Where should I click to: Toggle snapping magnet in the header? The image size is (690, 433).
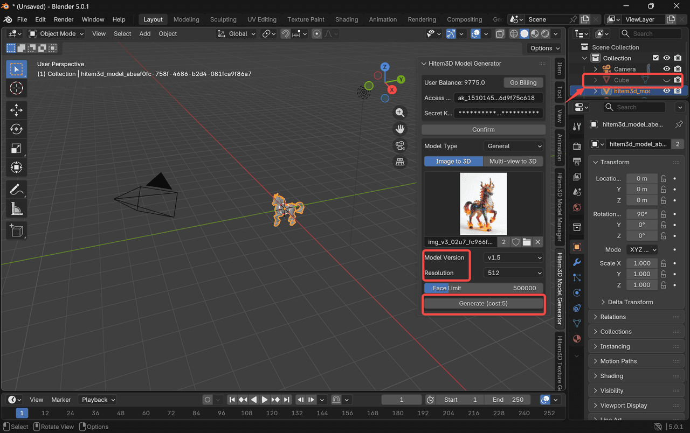pyautogui.click(x=285, y=33)
